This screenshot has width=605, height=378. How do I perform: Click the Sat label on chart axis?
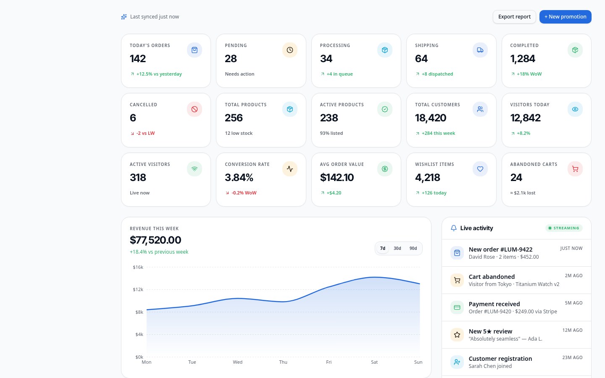(374, 362)
